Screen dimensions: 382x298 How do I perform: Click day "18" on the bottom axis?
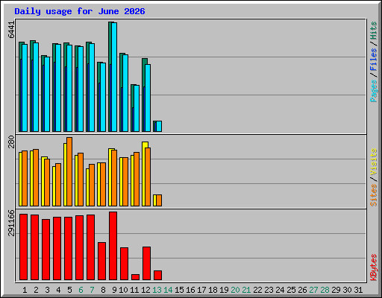[213, 290]
